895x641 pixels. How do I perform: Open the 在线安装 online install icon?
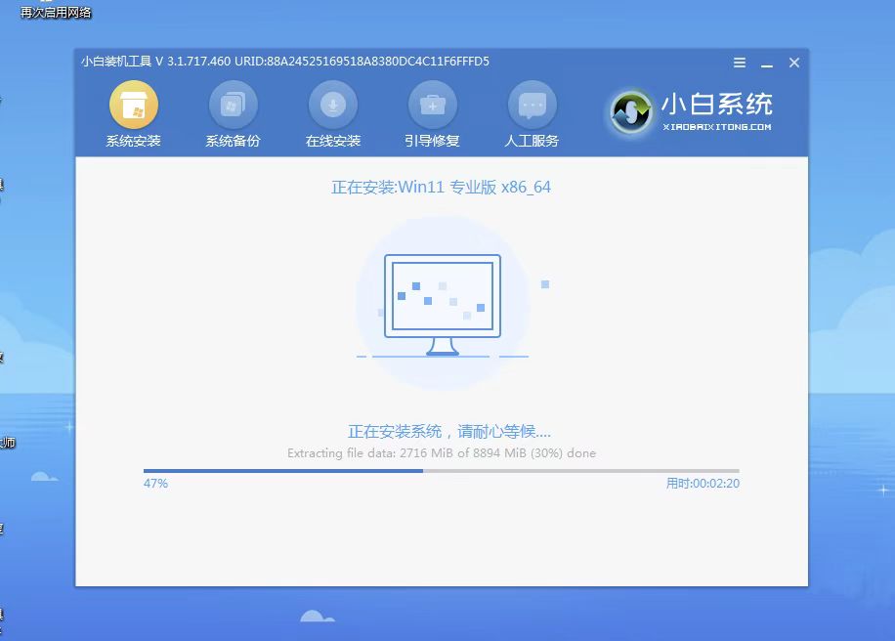point(333,105)
